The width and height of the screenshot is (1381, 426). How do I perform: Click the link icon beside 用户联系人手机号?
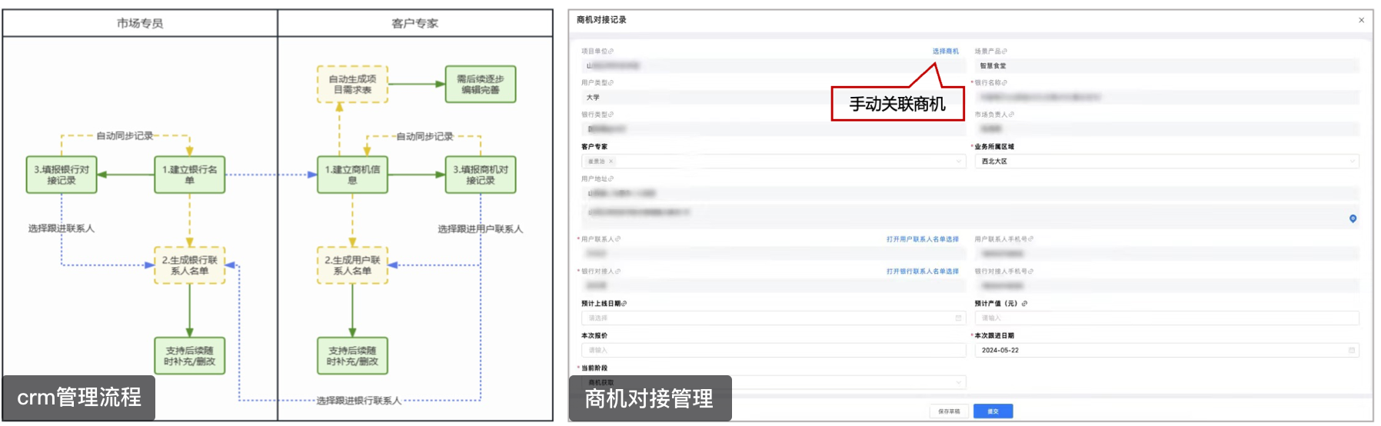point(1030,239)
